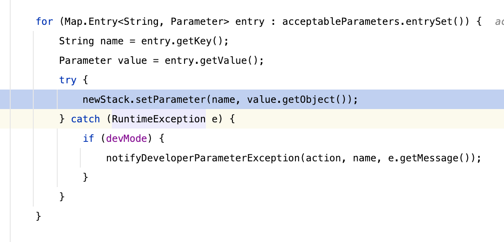Click the truncated inline hint after the for line

(x=499, y=21)
